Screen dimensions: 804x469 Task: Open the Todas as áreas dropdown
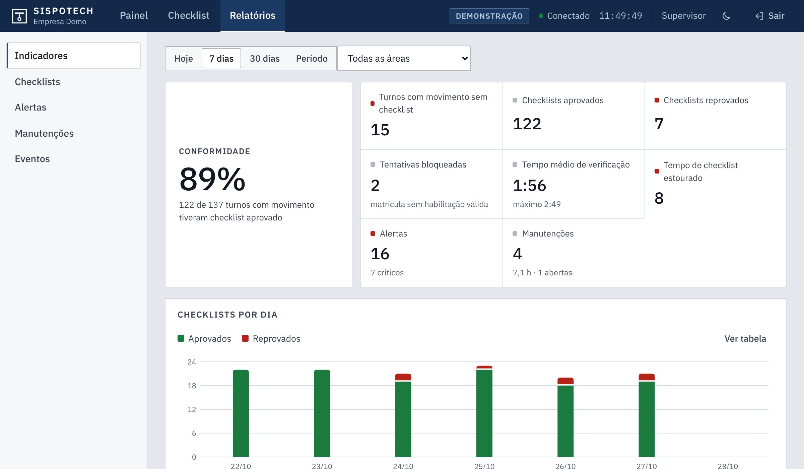pyautogui.click(x=404, y=58)
